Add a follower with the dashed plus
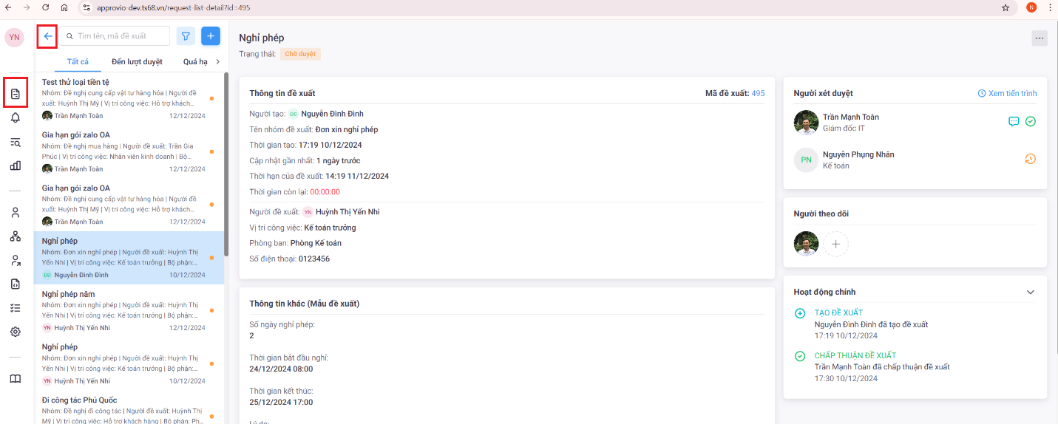The height and width of the screenshot is (424, 1058). tap(836, 244)
